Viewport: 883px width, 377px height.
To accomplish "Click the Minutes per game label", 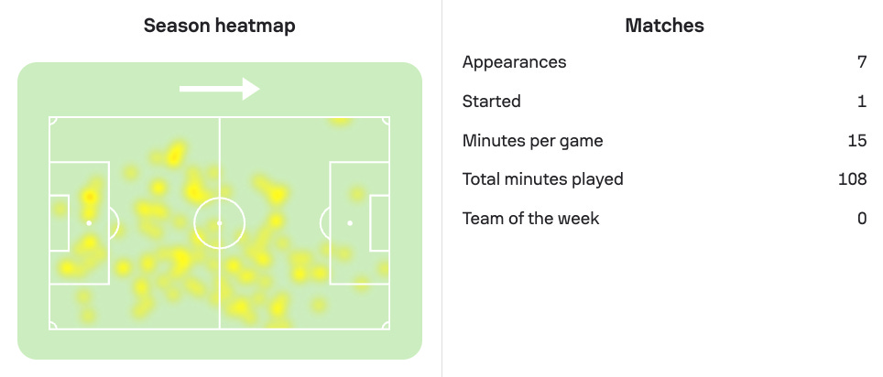I will [x=533, y=141].
